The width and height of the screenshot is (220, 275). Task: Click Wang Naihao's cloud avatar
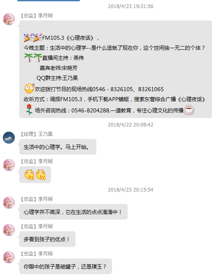coord(9,138)
